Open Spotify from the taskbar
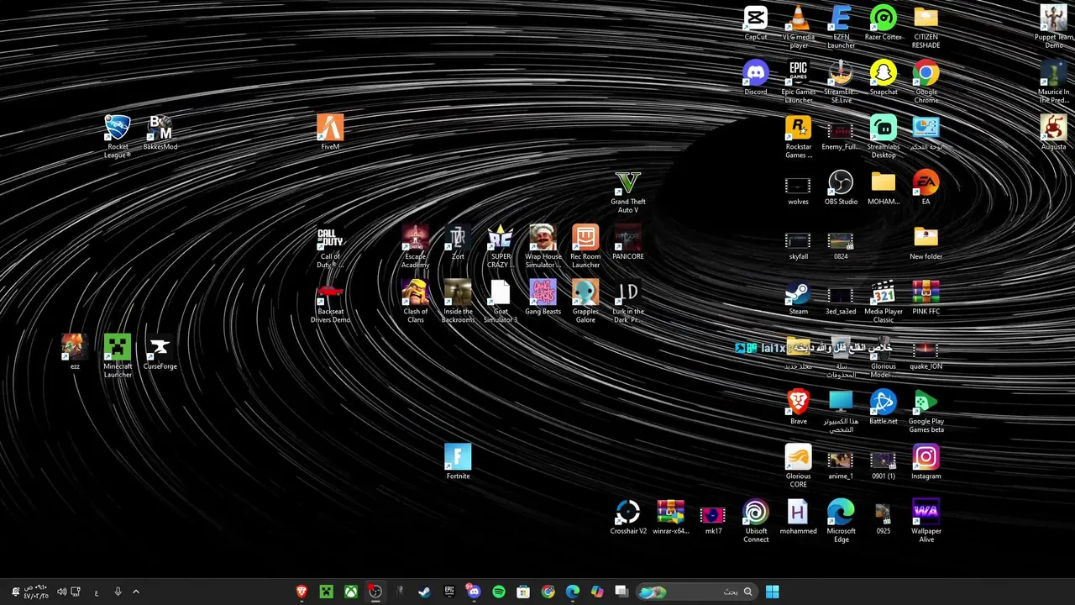Screen dimensions: 1075x605 pos(499,592)
